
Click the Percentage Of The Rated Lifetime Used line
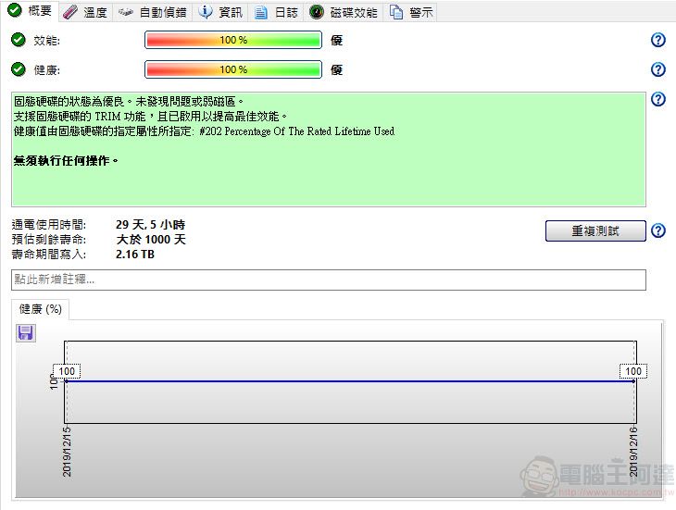click(204, 131)
